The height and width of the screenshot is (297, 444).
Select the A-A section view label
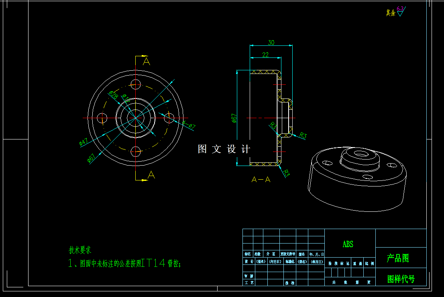261,179
